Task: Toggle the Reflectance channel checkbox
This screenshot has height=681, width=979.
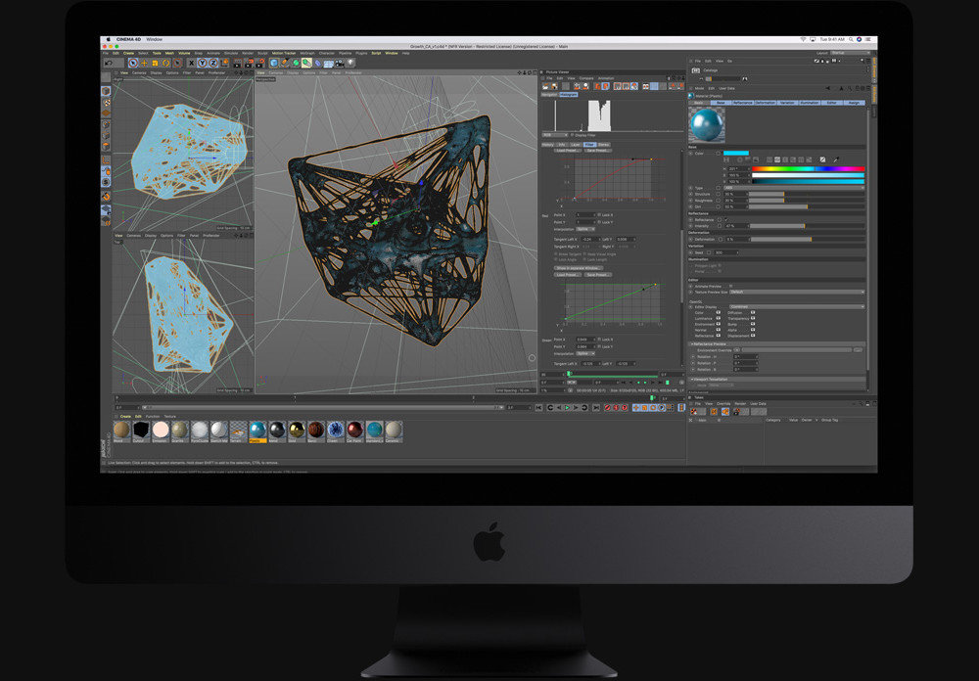Action: coord(725,219)
